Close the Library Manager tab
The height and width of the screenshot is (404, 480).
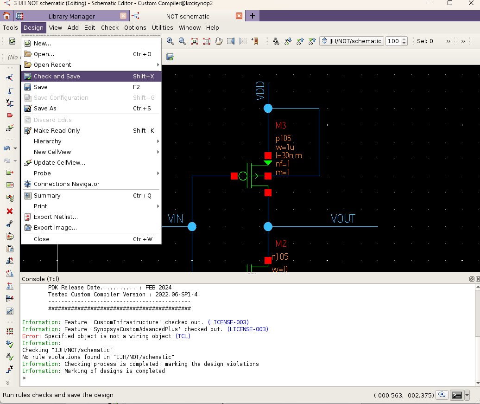click(x=123, y=16)
